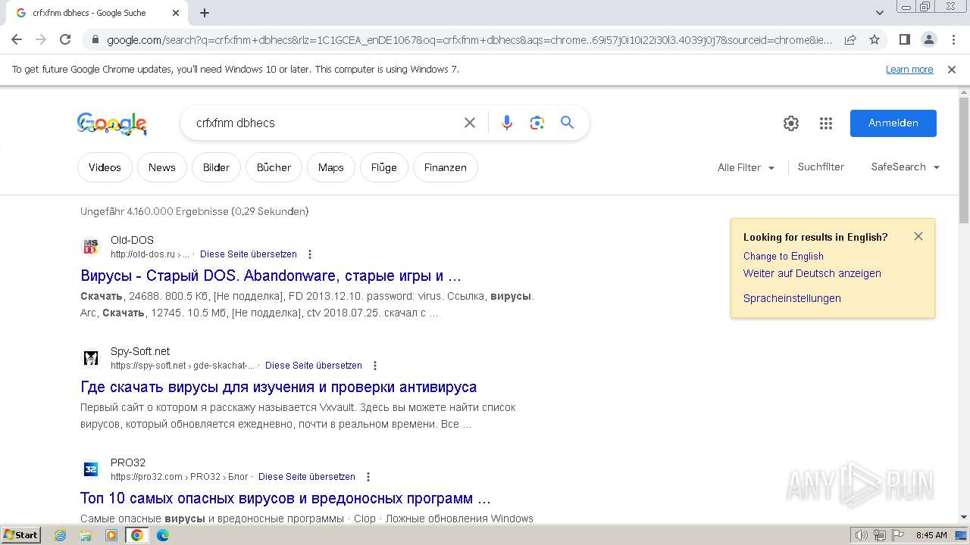970x545 pixels.
Task: Go back with the browser back arrow
Action: 17,39
